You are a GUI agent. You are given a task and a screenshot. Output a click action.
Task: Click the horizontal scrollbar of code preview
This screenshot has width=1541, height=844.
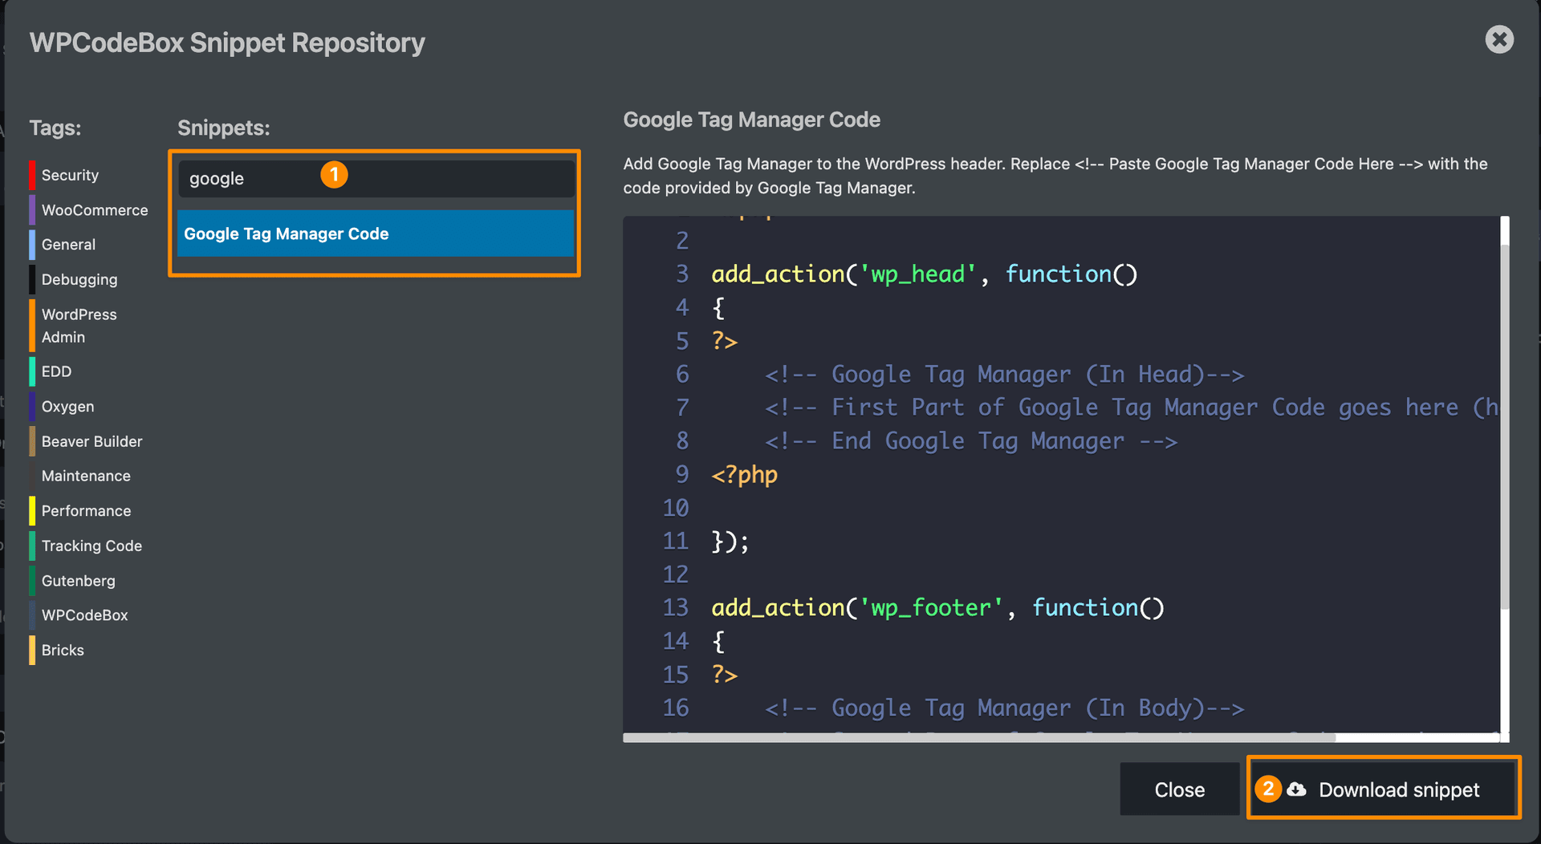tap(979, 737)
